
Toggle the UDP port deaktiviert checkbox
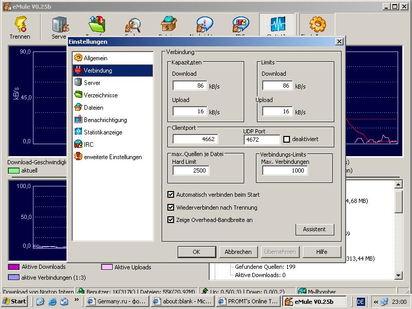coord(286,139)
